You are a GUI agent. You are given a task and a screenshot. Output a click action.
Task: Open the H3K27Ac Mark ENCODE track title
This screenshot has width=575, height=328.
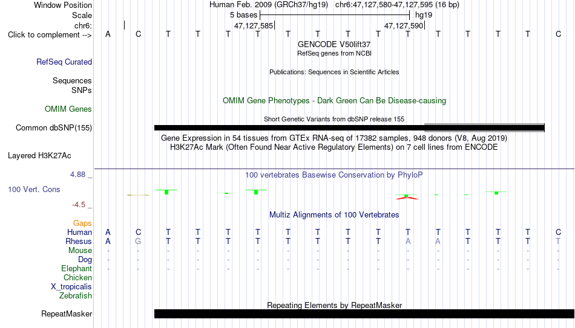tap(334, 147)
